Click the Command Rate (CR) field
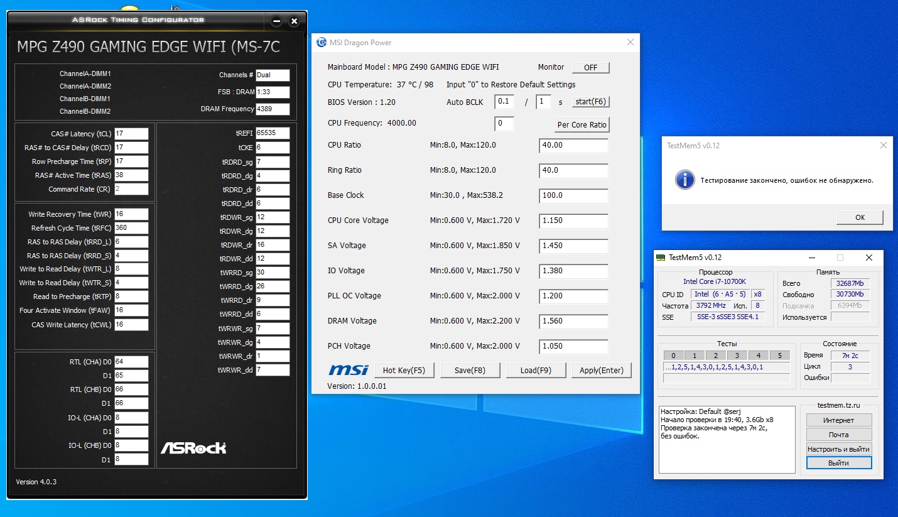The height and width of the screenshot is (517, 898). pos(131,189)
